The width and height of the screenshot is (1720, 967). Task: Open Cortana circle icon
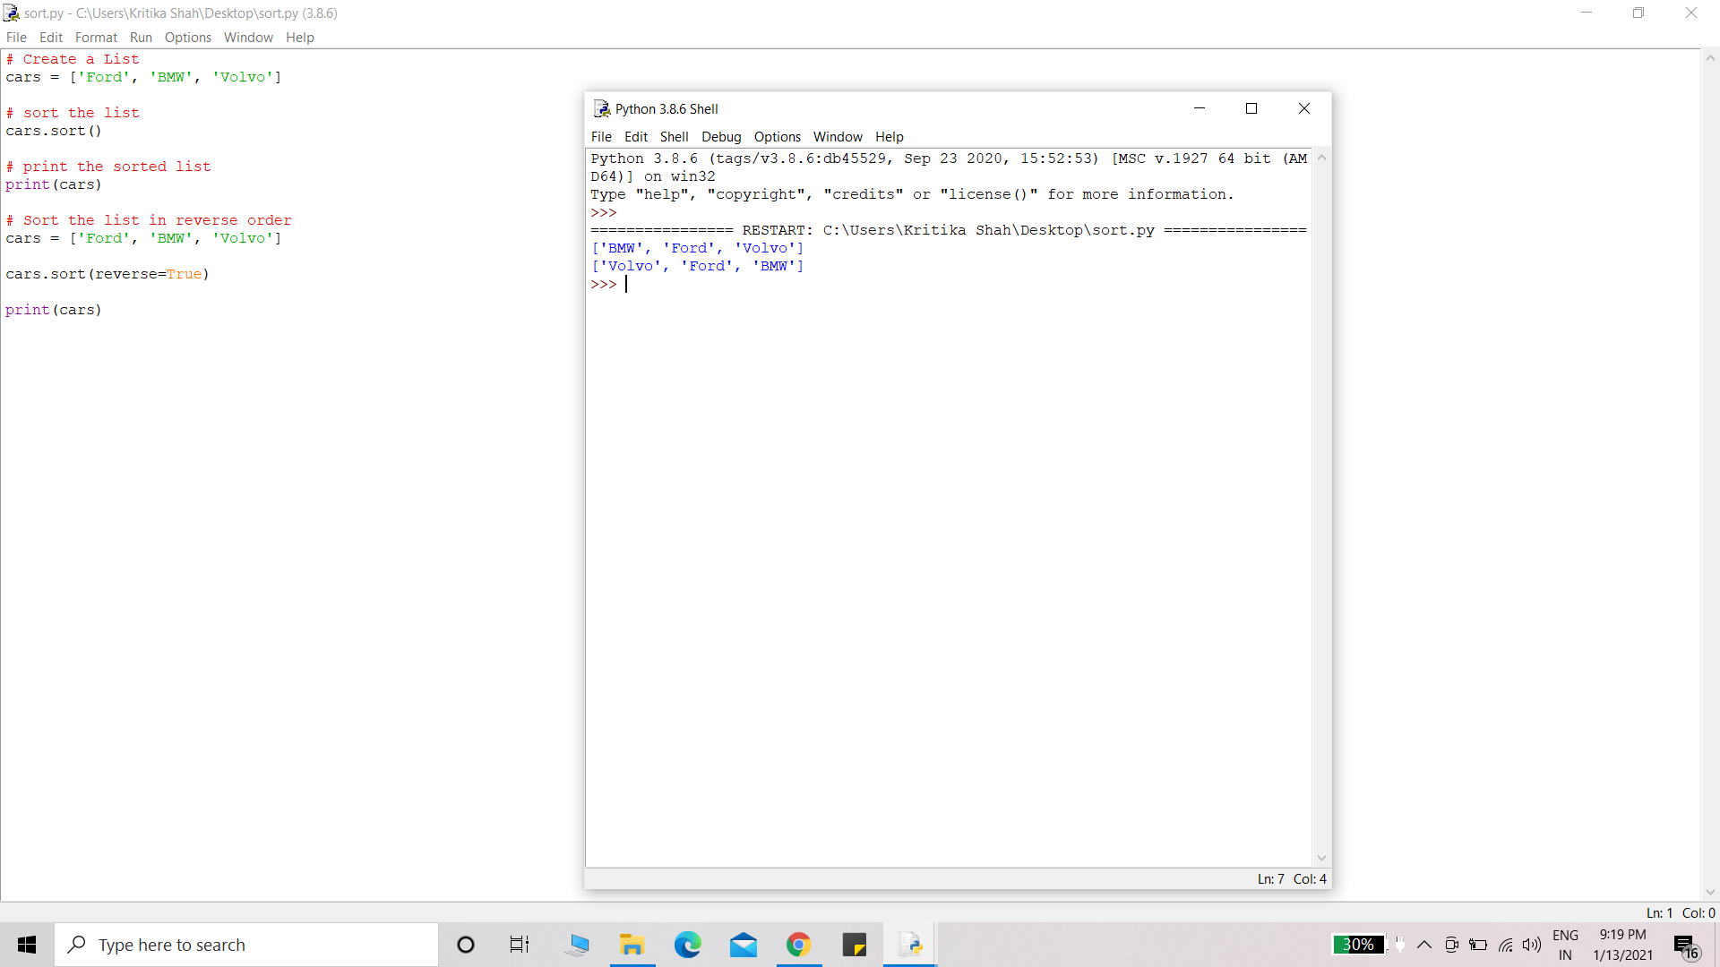(x=465, y=945)
